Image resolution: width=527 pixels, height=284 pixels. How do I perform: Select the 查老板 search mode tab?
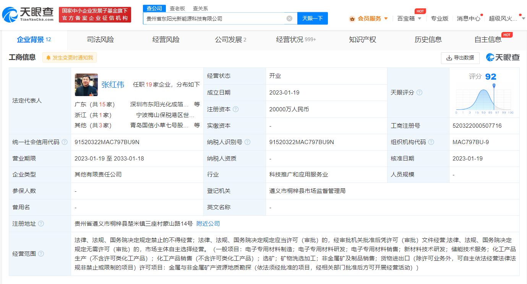(x=177, y=8)
